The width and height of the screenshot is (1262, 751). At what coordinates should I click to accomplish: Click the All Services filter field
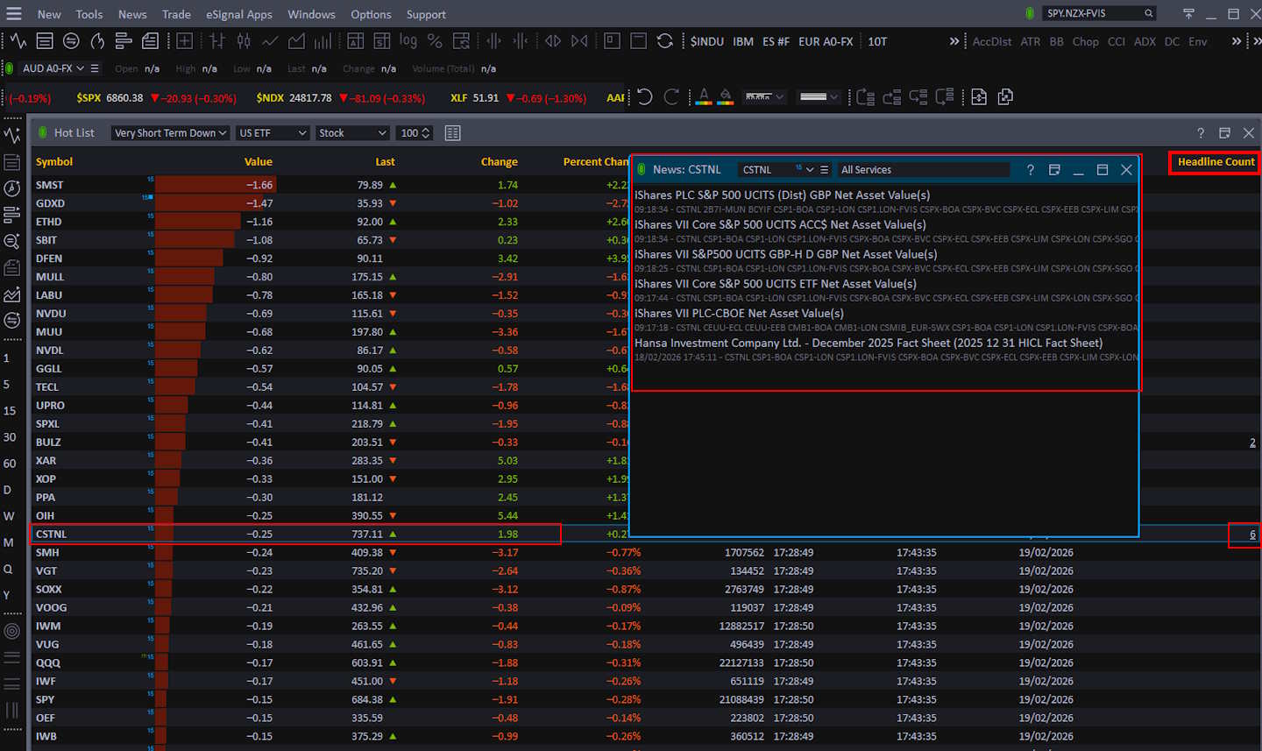pos(923,170)
